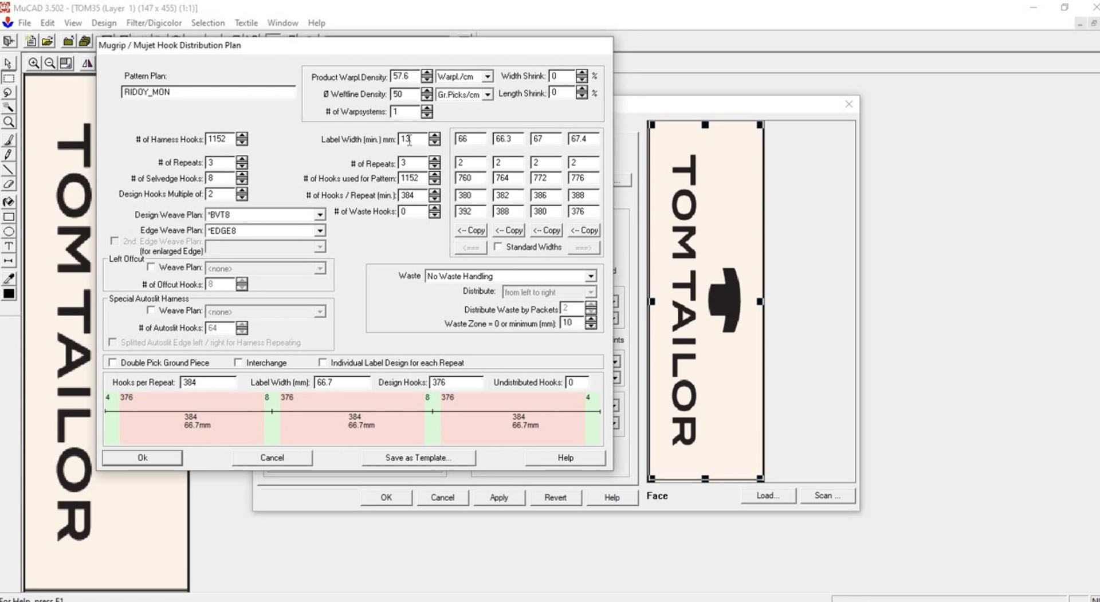The width and height of the screenshot is (1100, 602).
Task: Select the eraser tool
Action: pos(9,184)
